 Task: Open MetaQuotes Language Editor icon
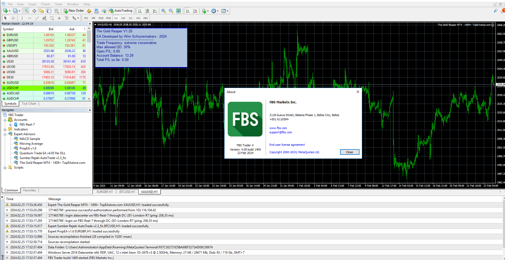(x=89, y=11)
